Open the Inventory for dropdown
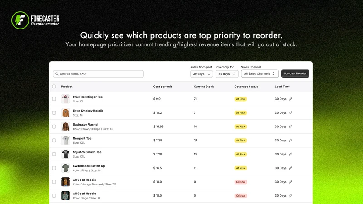The width and height of the screenshot is (363, 204). pyautogui.click(x=227, y=74)
